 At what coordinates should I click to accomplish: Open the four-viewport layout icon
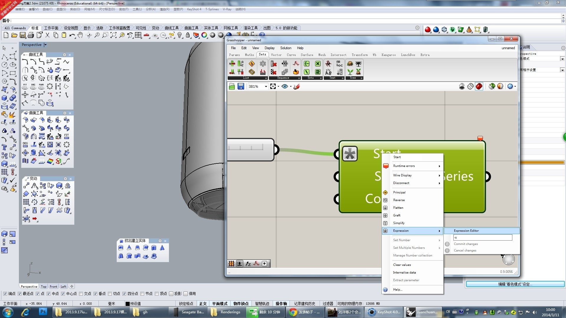coord(138,35)
